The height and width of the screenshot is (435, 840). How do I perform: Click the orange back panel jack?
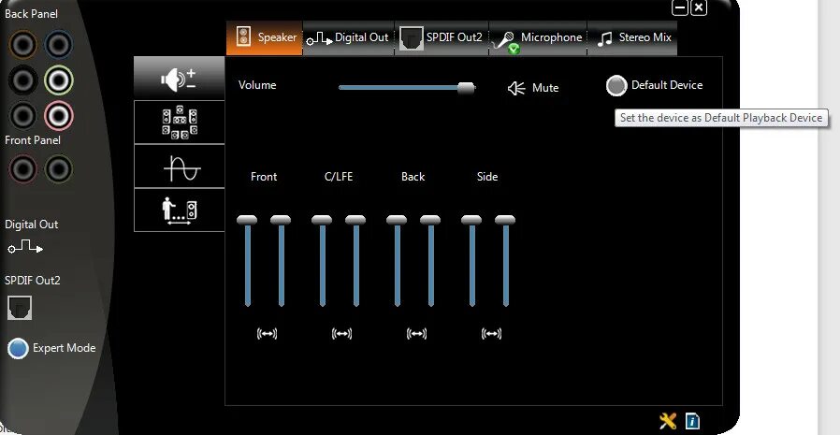point(23,45)
